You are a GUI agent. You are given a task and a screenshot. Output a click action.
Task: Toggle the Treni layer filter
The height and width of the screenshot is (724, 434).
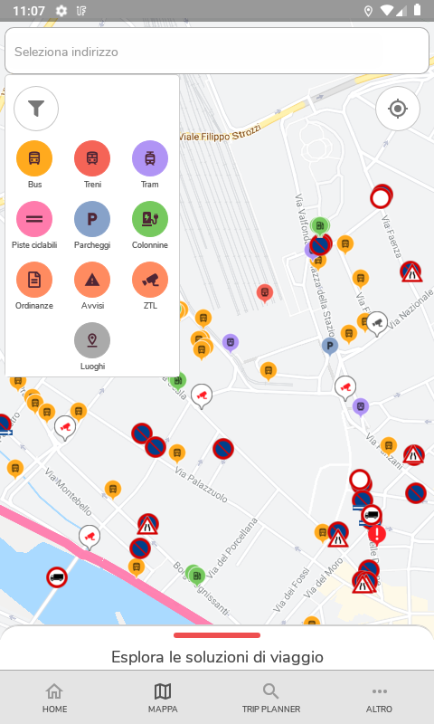click(x=92, y=158)
